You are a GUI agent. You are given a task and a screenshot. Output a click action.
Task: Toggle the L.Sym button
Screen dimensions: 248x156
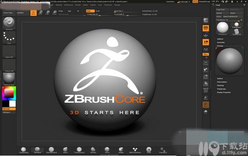(206, 50)
